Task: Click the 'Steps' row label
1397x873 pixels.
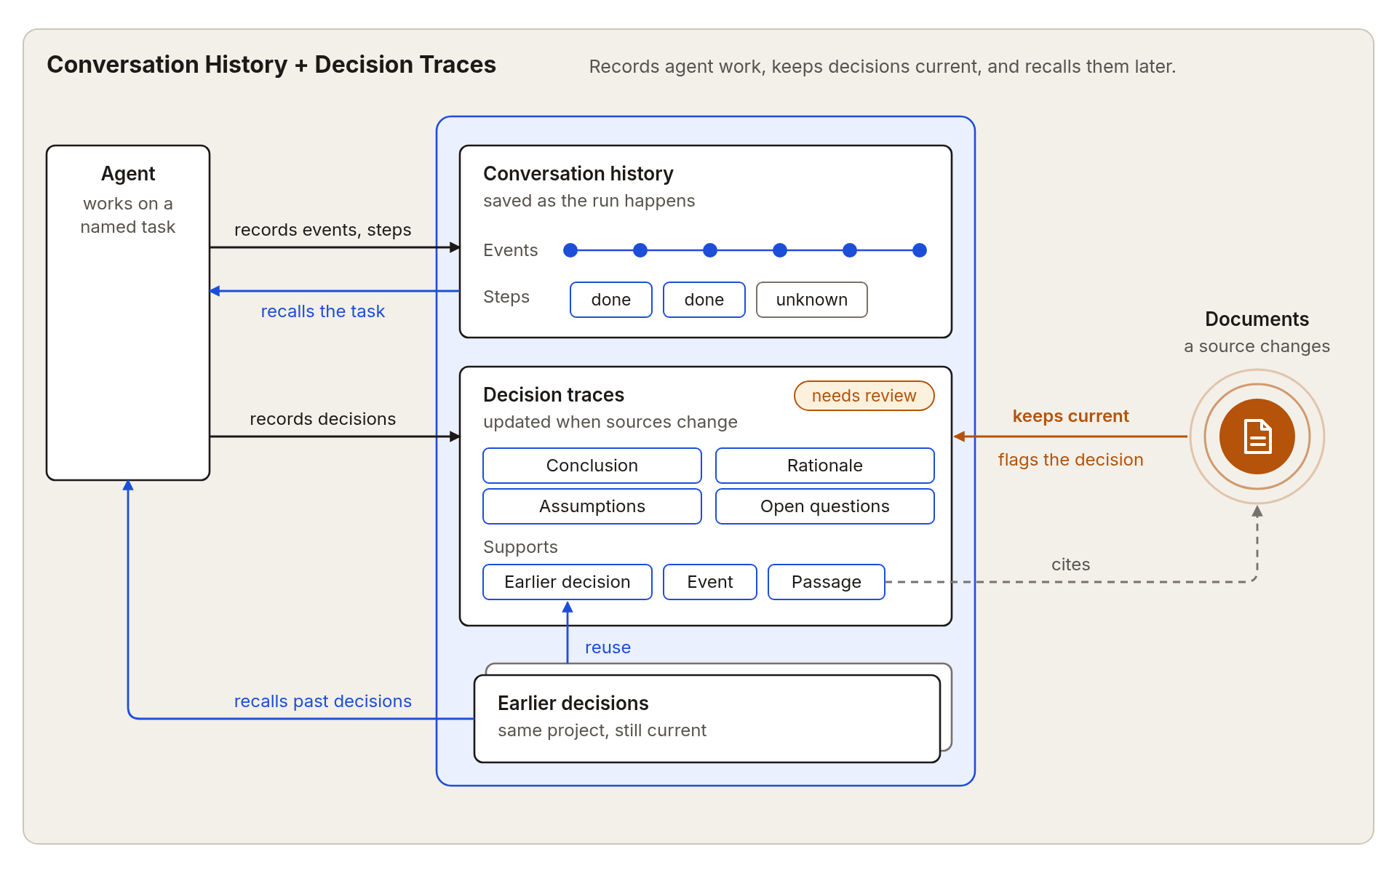Action: pyautogui.click(x=506, y=297)
